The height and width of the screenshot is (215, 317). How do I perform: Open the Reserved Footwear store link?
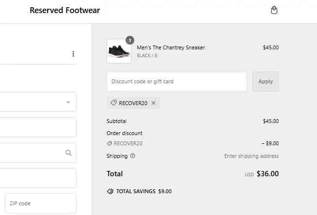[64, 10]
